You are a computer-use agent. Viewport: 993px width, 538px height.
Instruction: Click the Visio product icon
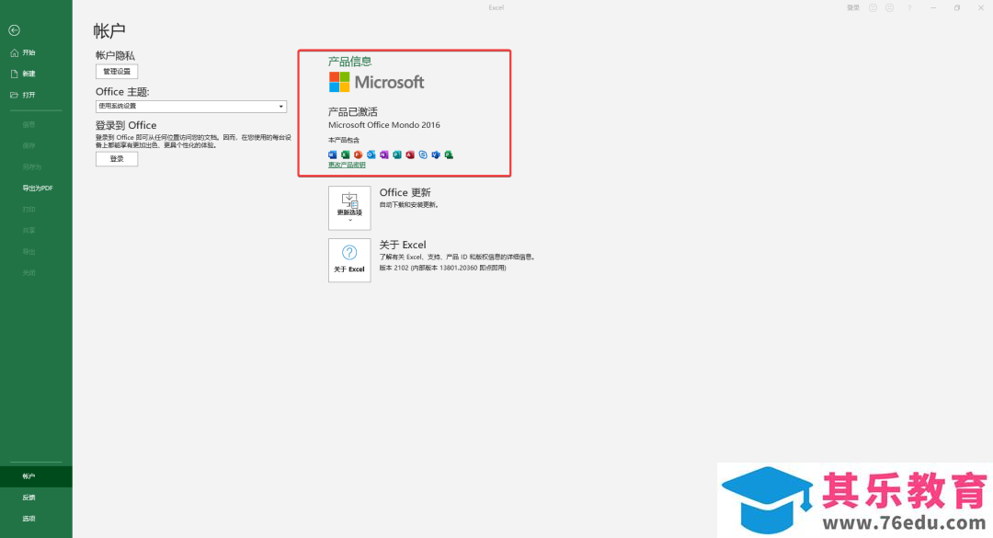point(436,155)
